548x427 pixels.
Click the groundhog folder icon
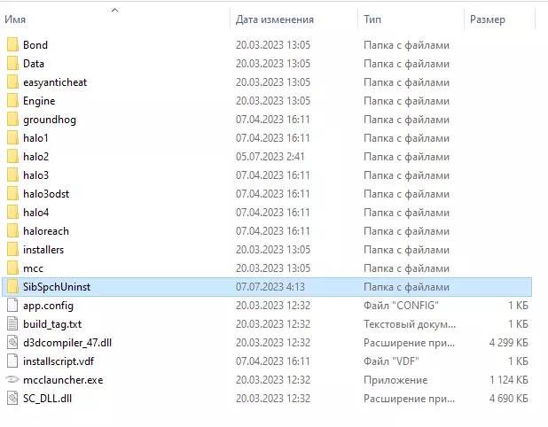click(13, 120)
